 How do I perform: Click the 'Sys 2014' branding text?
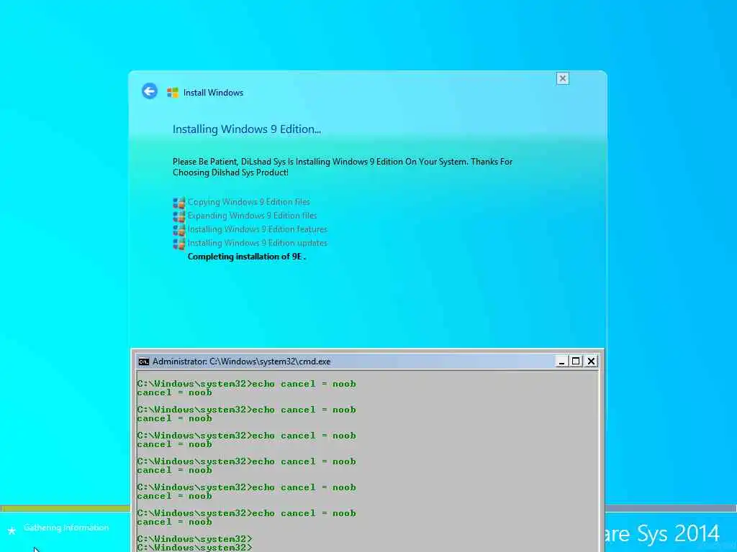click(x=678, y=534)
